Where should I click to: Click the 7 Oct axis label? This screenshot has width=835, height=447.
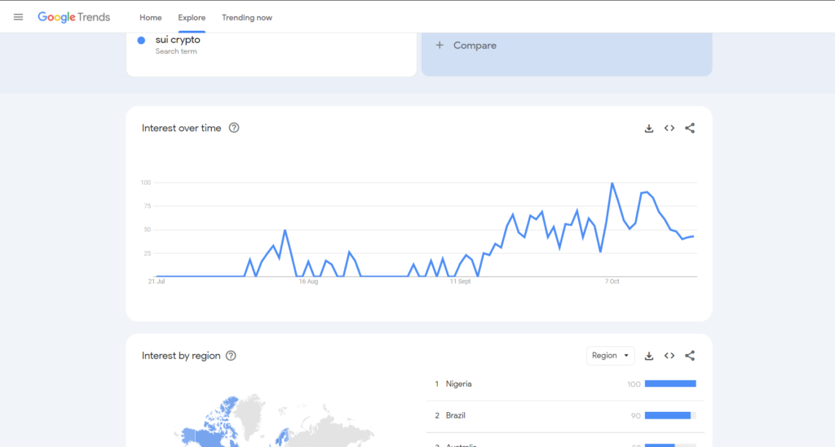612,282
